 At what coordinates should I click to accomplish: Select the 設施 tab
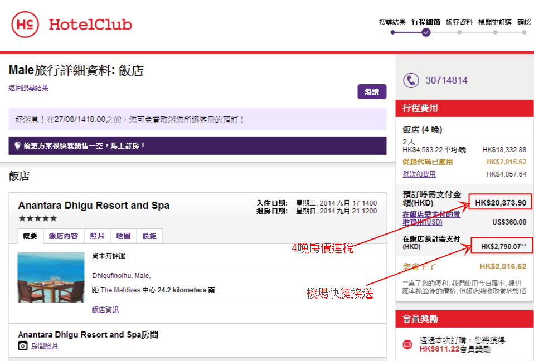tap(149, 236)
